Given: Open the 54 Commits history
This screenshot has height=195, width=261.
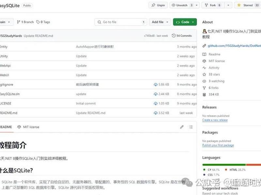Looking at the screenshot, I should pos(182,36).
